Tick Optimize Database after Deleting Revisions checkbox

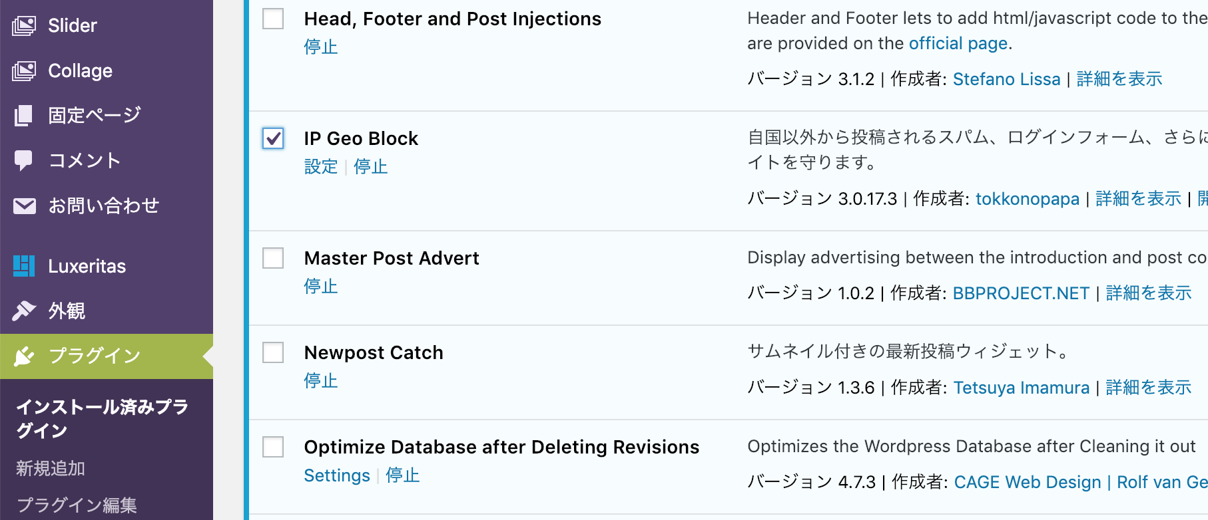pyautogui.click(x=273, y=447)
